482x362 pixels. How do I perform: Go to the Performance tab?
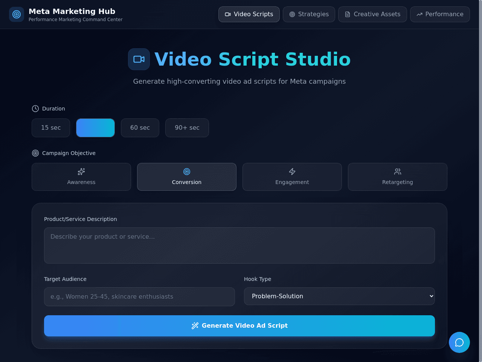pyautogui.click(x=440, y=14)
